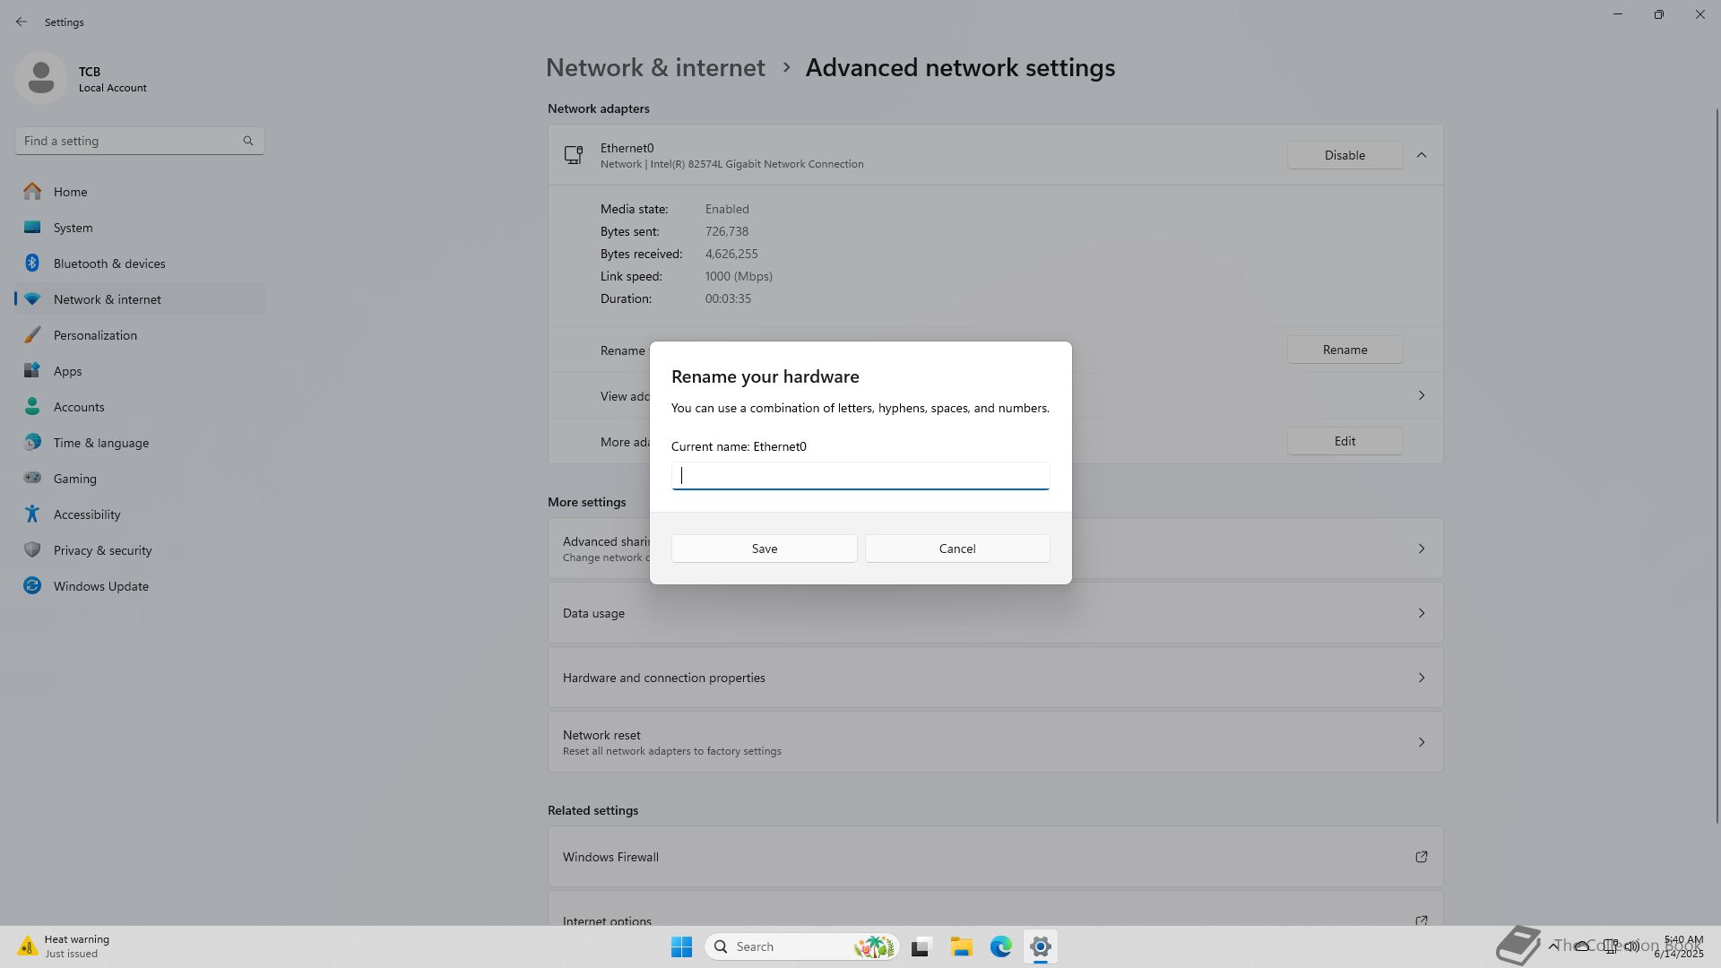Open File Explorer from the taskbar
Image resolution: width=1721 pixels, height=968 pixels.
click(961, 946)
